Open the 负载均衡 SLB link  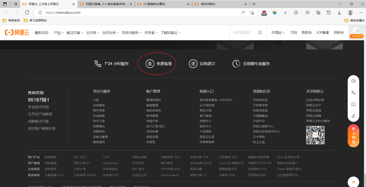[x=199, y=157]
